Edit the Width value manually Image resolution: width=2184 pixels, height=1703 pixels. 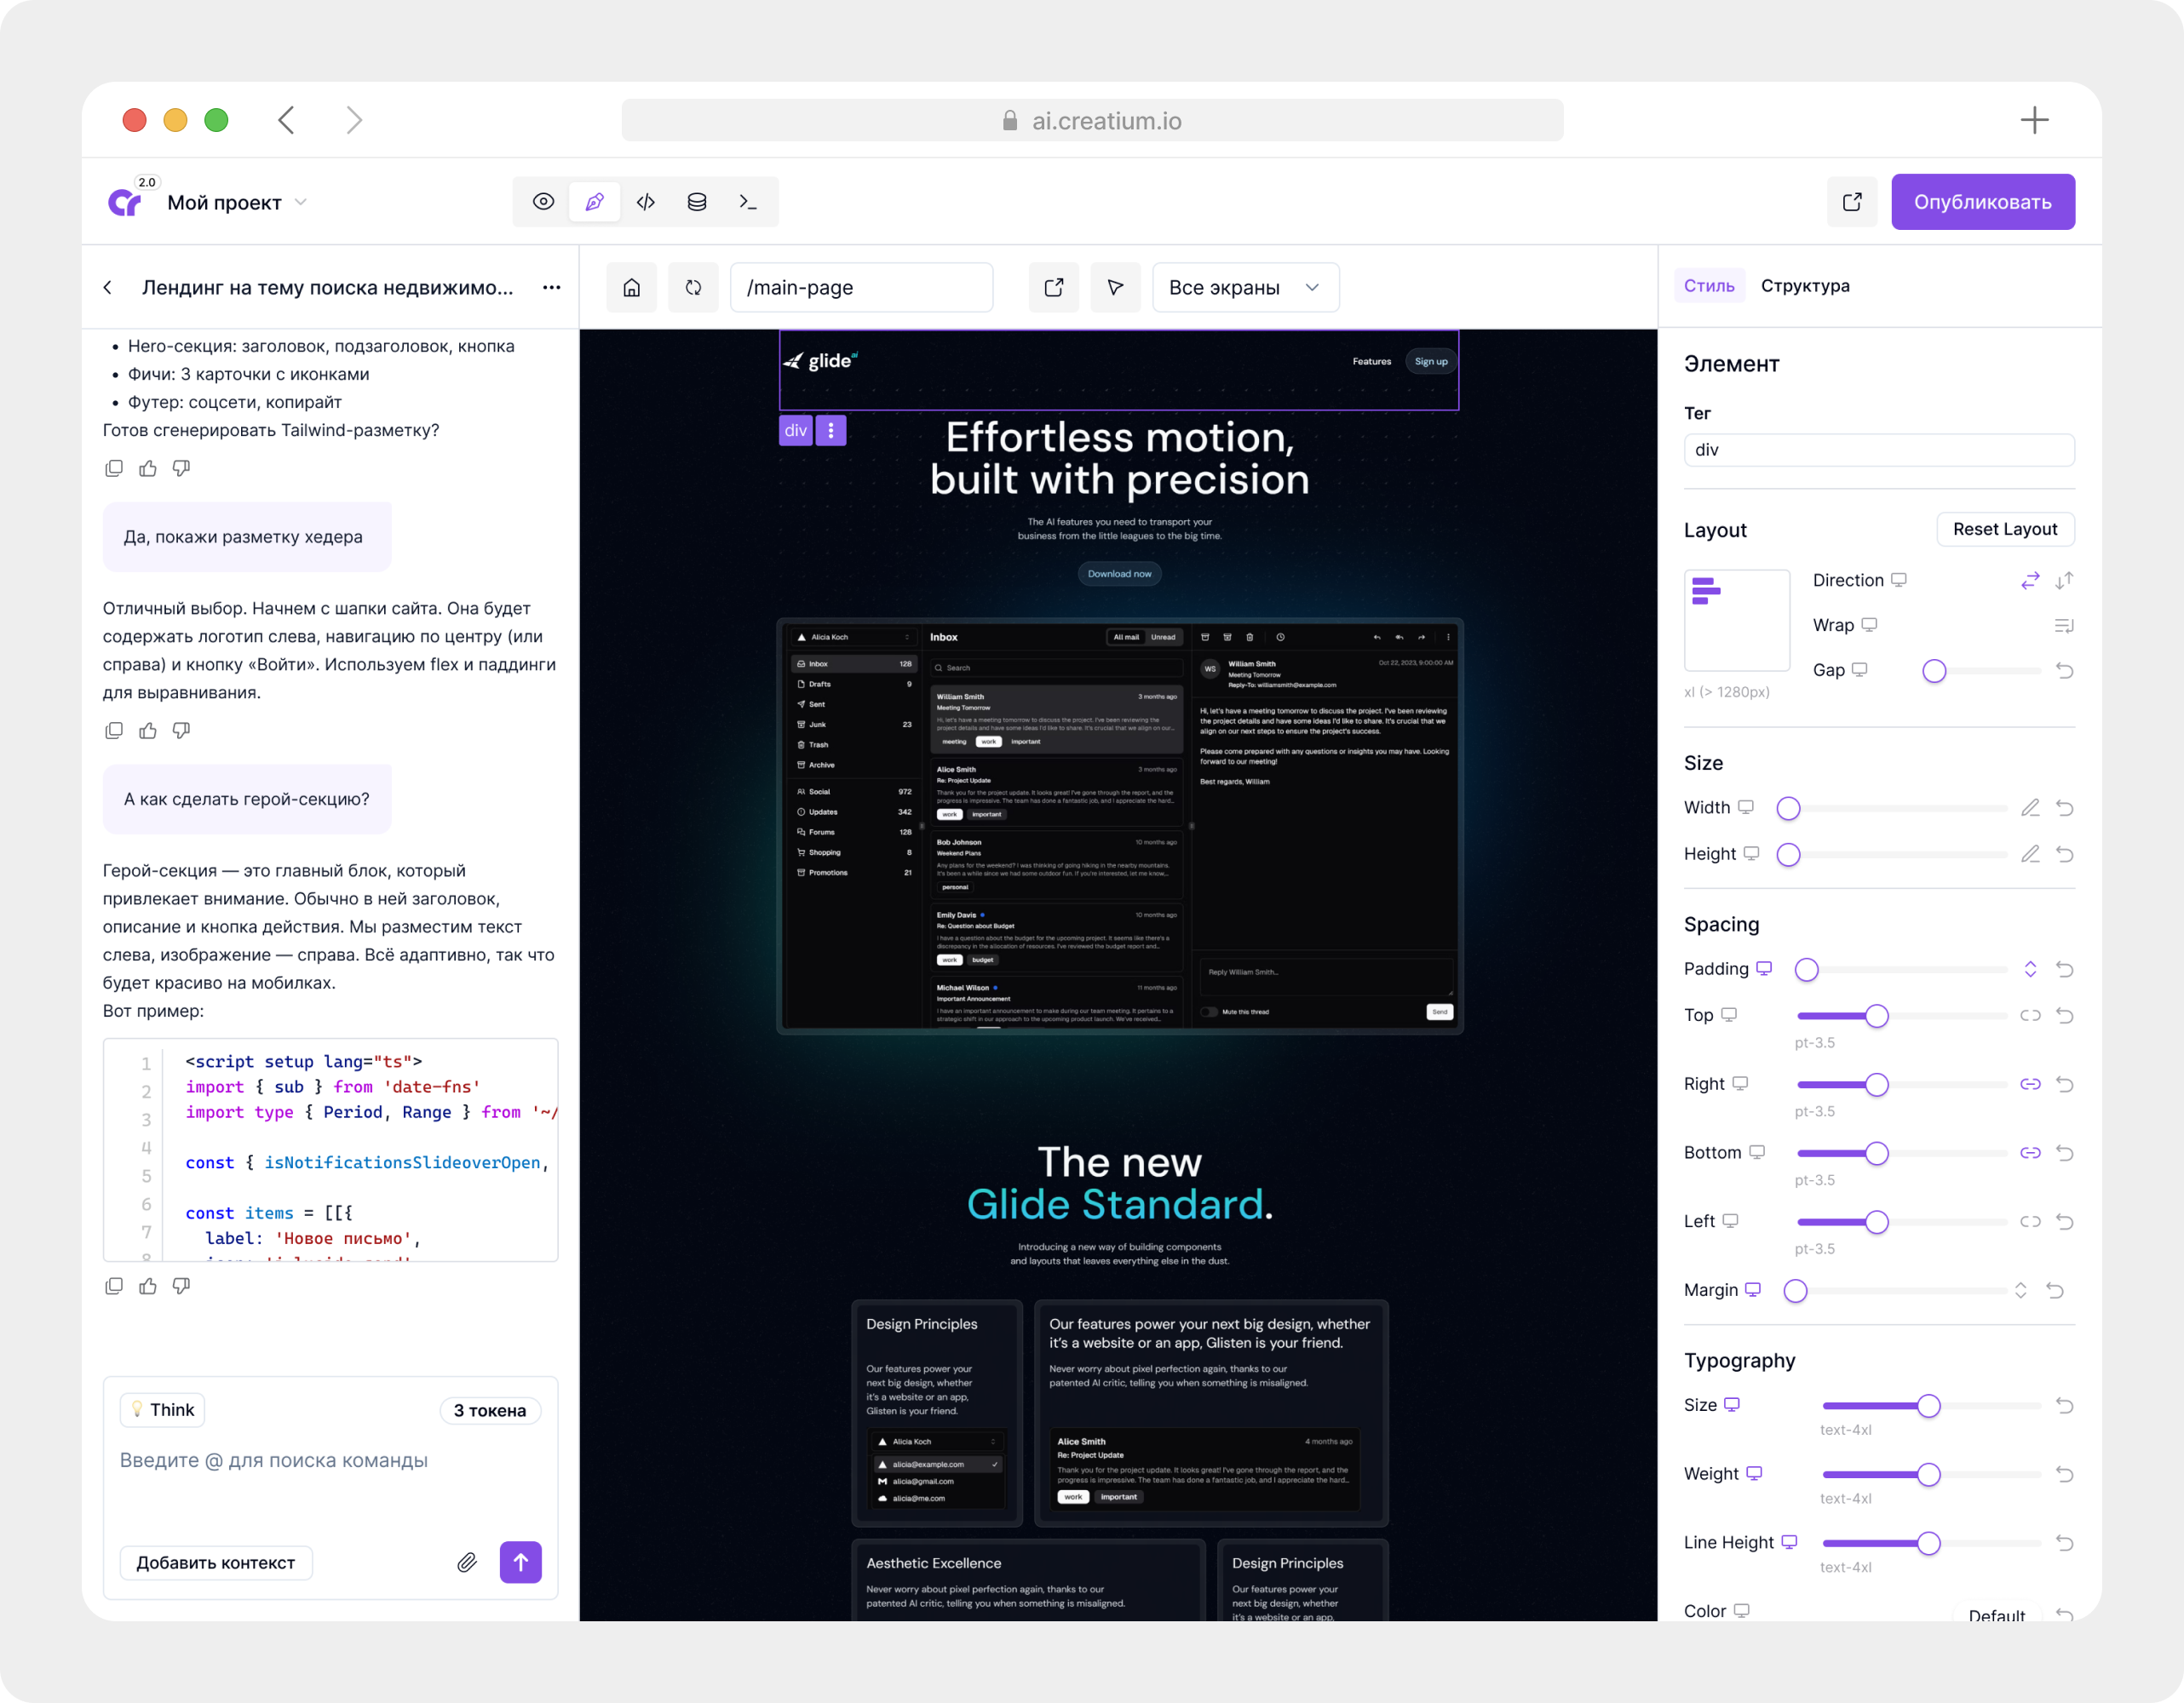pos(2030,809)
